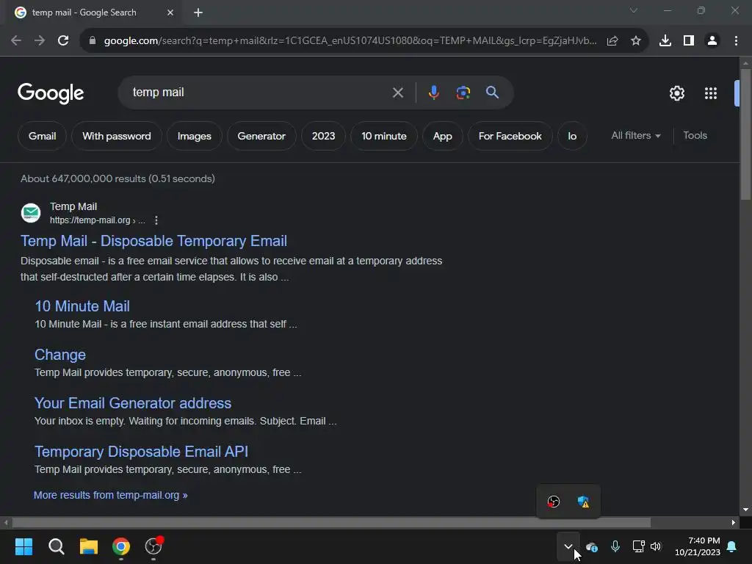Open Temp Mail - Disposable Temporary Email result
This screenshot has height=564, width=752.
[154, 241]
